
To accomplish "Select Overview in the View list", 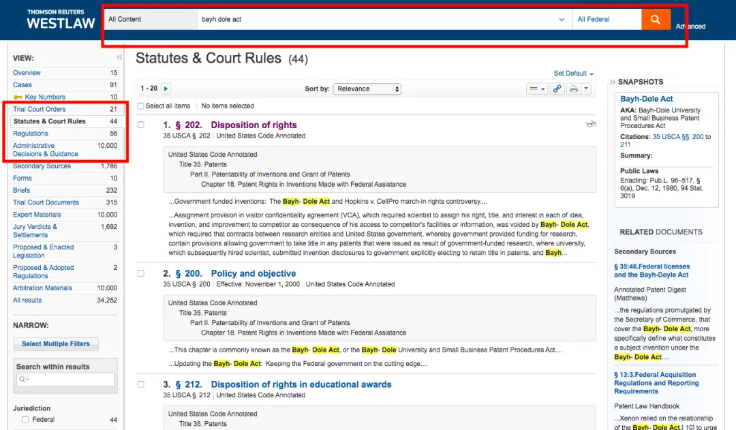I will (27, 73).
